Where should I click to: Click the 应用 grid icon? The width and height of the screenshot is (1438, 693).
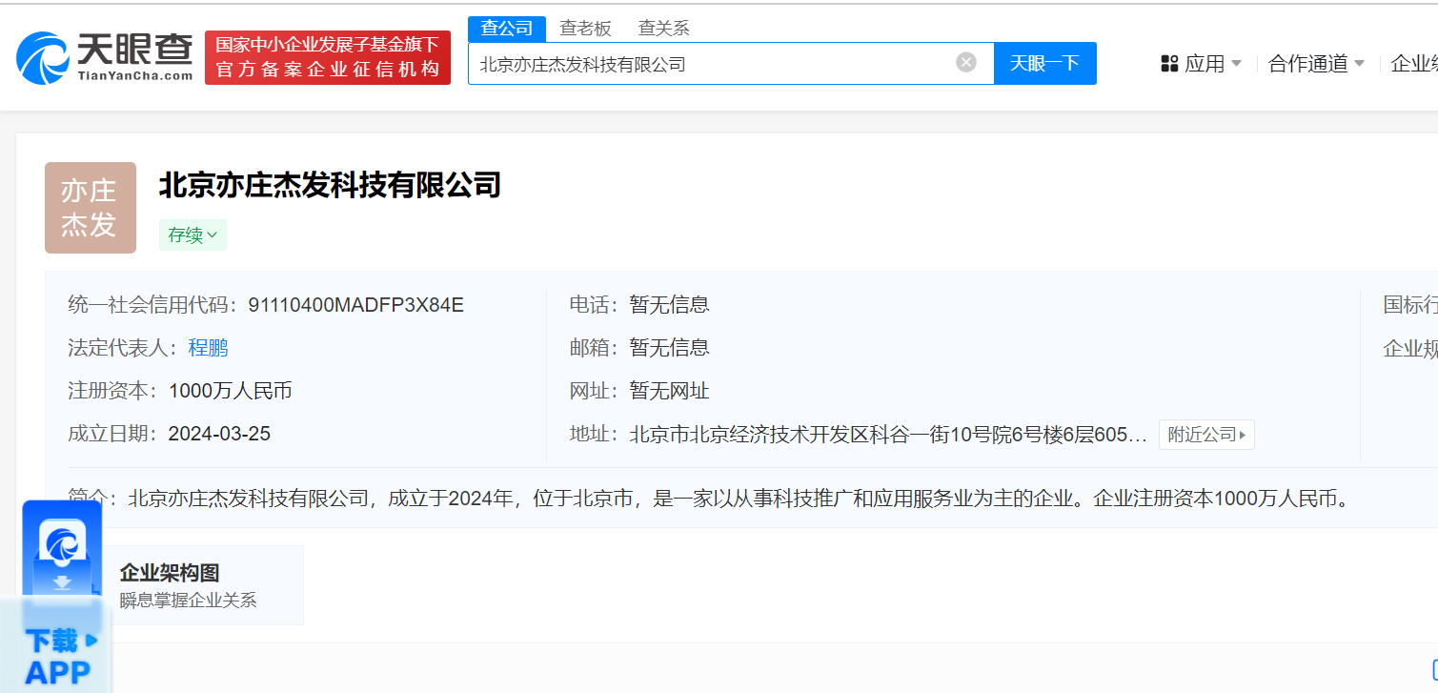[x=1169, y=64]
